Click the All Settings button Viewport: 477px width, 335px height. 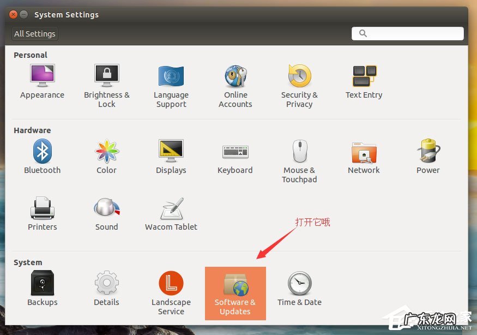click(34, 33)
